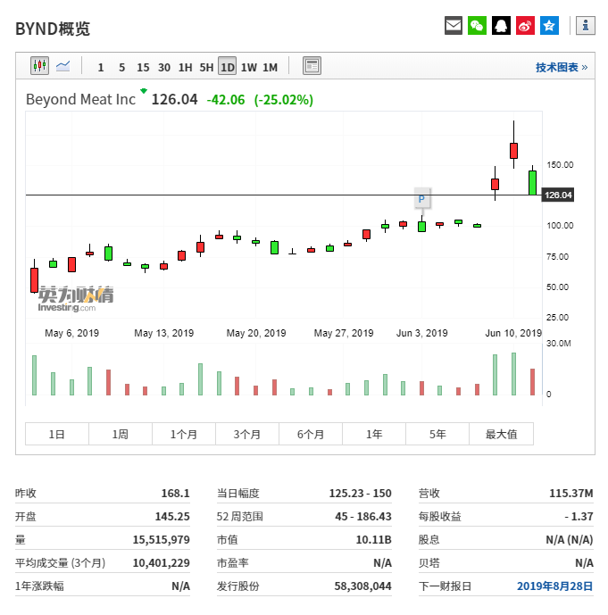Click the BYND概览 page heading
This screenshot has height=615, width=608.
53,29
